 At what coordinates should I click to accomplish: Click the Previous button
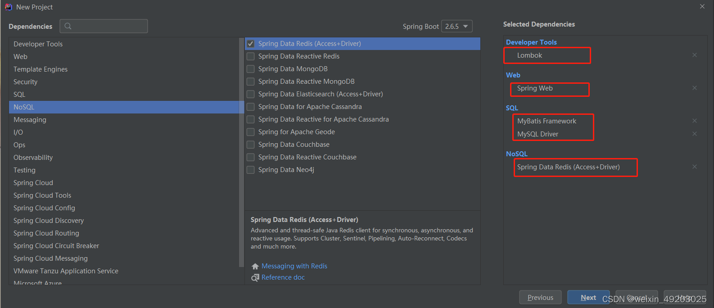[x=540, y=297]
